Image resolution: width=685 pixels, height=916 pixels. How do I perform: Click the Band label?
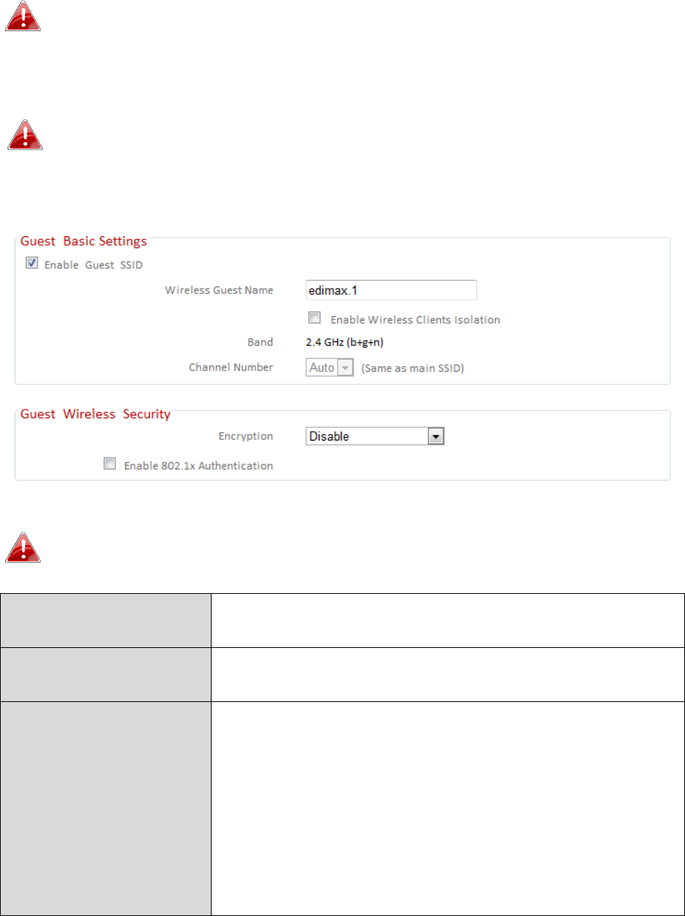(x=260, y=342)
